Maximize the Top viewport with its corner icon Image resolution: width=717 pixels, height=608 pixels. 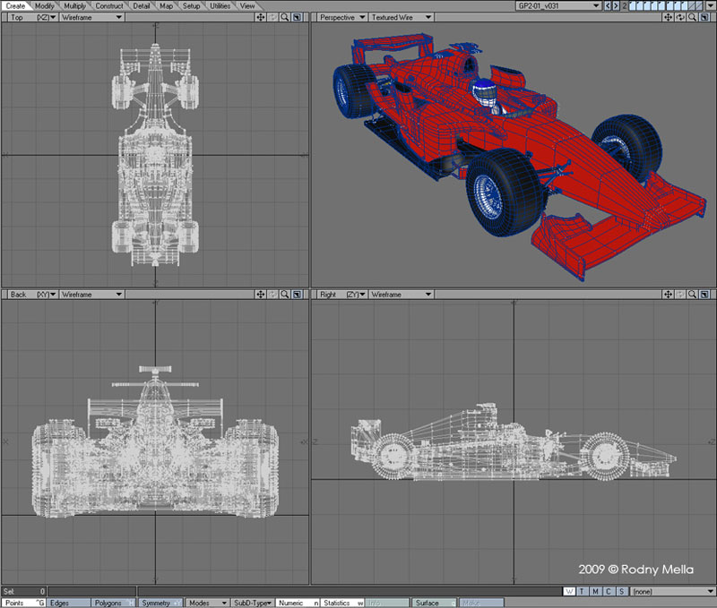tap(297, 17)
